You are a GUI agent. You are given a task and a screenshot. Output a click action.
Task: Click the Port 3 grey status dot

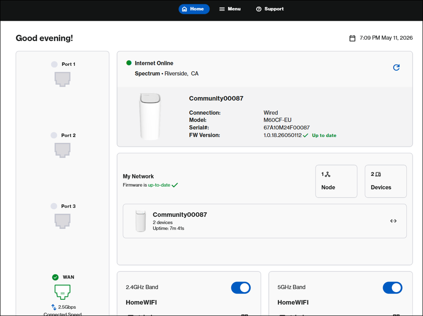(54, 206)
